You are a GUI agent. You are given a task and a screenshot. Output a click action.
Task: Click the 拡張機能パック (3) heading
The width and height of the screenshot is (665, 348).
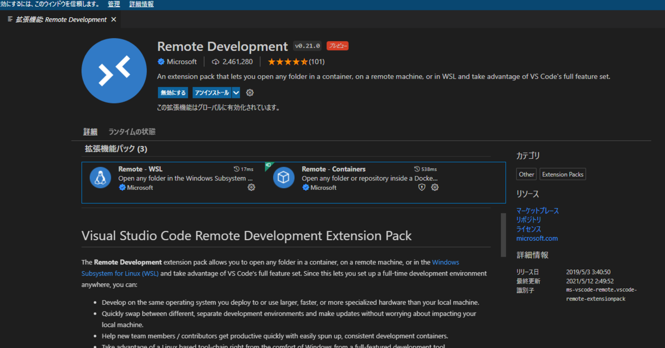[116, 149]
